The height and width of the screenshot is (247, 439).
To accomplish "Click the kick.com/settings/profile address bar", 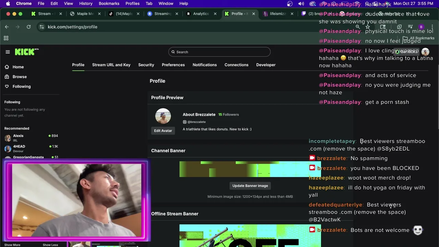I will click(72, 27).
